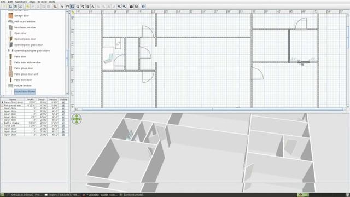Image resolution: width=350 pixels, height=197 pixels.
Task: Zoom in on the plan
Action: point(119,7)
